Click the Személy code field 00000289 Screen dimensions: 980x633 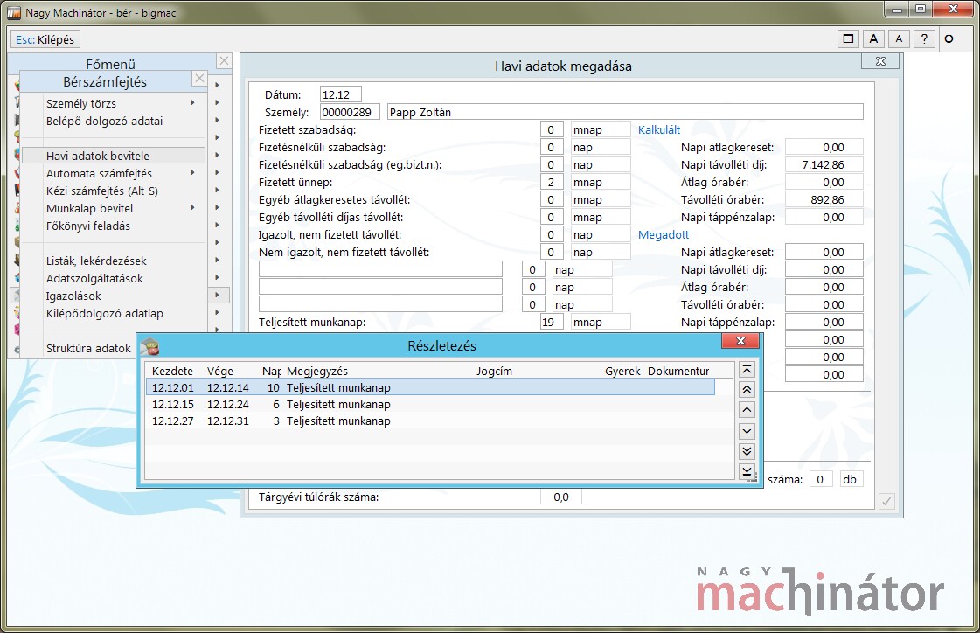coord(350,112)
